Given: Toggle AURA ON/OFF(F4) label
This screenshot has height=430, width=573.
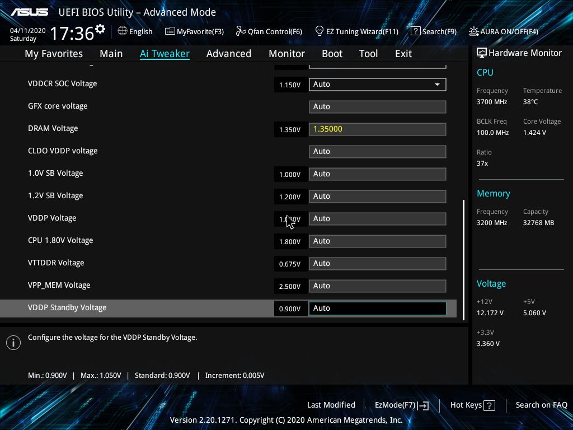Looking at the screenshot, I should pyautogui.click(x=509, y=31).
